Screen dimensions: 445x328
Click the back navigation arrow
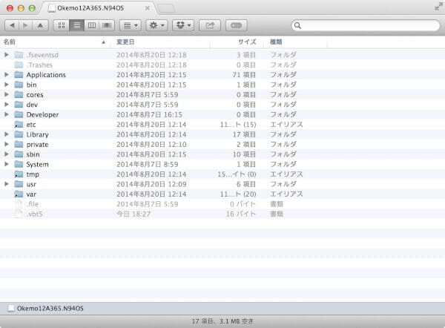12,25
